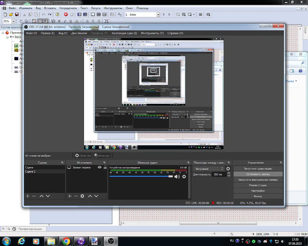Screen dimensions: 308x246
Task: Open the 25% zoom dropdown
Action: (13, 21)
